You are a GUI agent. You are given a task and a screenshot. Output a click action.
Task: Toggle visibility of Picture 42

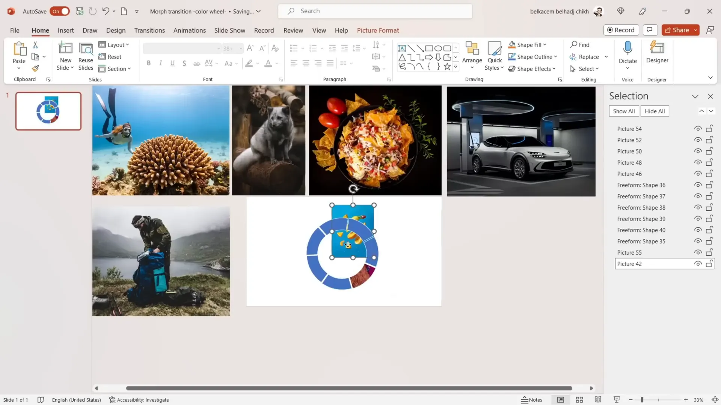click(x=698, y=264)
